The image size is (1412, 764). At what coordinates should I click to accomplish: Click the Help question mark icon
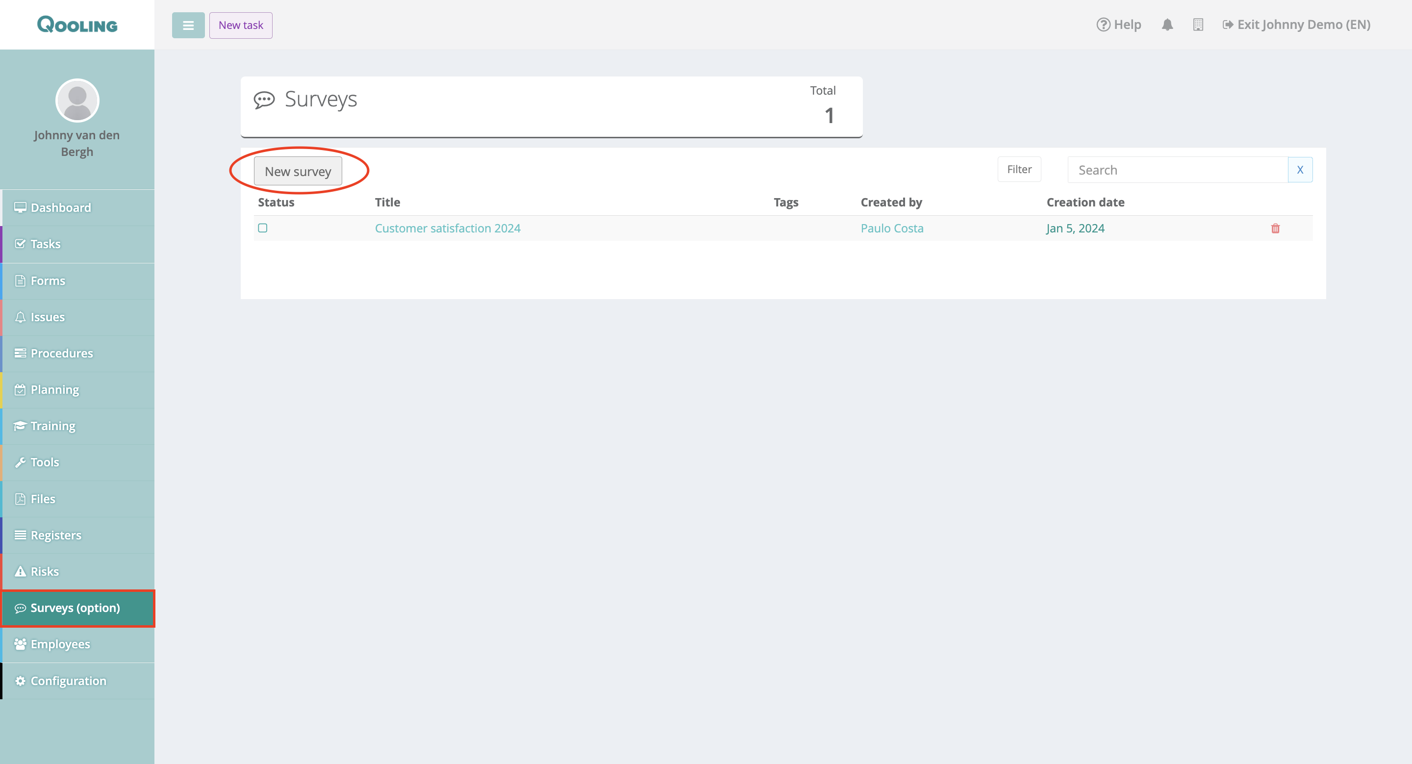[1103, 25]
